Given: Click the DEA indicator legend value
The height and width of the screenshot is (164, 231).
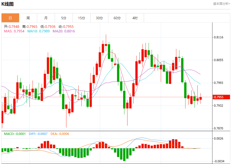Looking at the screenshot, I should coord(59,134).
